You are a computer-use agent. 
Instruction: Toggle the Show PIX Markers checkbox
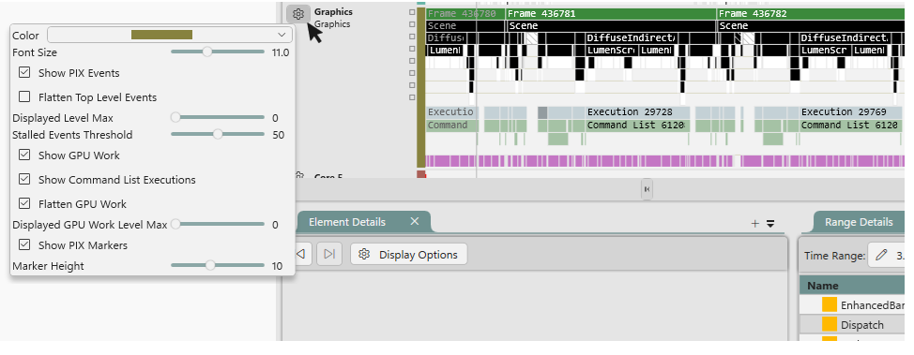[24, 245]
